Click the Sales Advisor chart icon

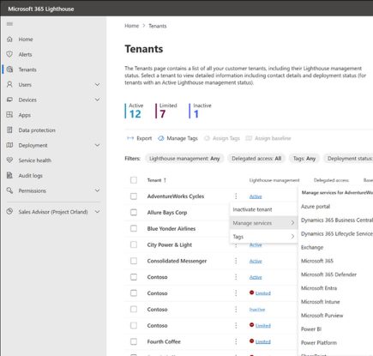click(9, 212)
